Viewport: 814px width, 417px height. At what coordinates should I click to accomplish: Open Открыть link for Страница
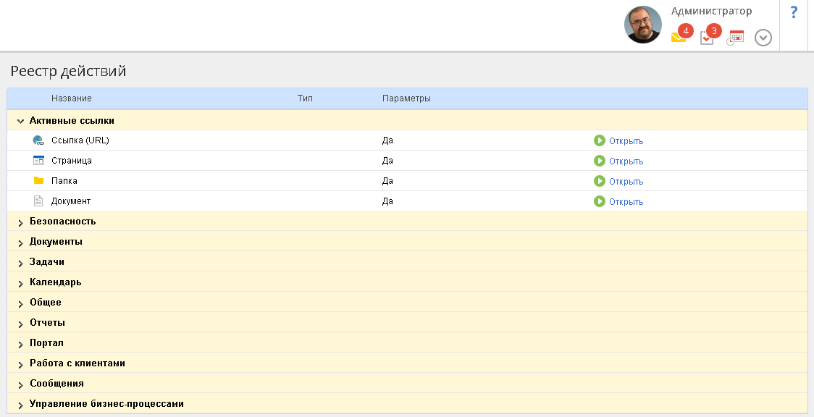626,161
